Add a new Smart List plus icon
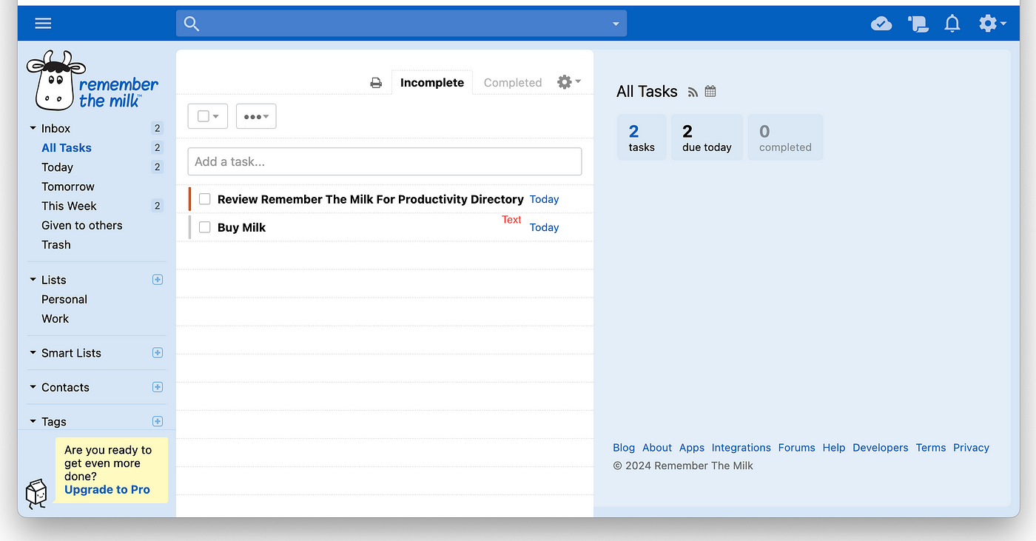This screenshot has width=1036, height=541. (157, 353)
